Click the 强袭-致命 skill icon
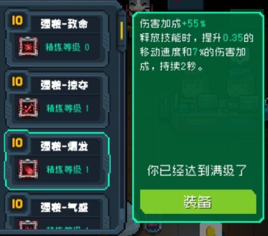 click(28, 47)
